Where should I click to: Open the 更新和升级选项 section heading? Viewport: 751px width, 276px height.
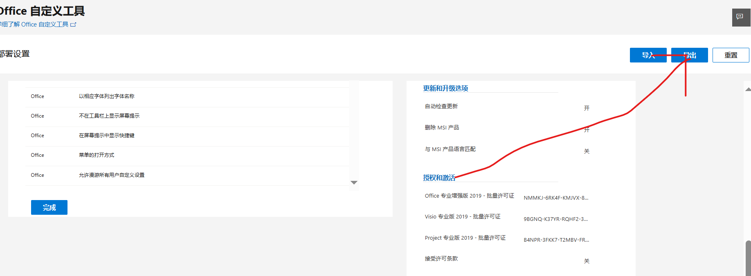(x=445, y=88)
